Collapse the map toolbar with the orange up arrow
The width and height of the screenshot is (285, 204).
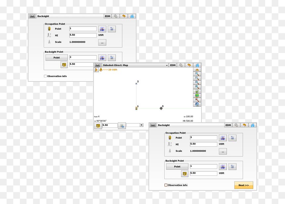[x=197, y=70]
